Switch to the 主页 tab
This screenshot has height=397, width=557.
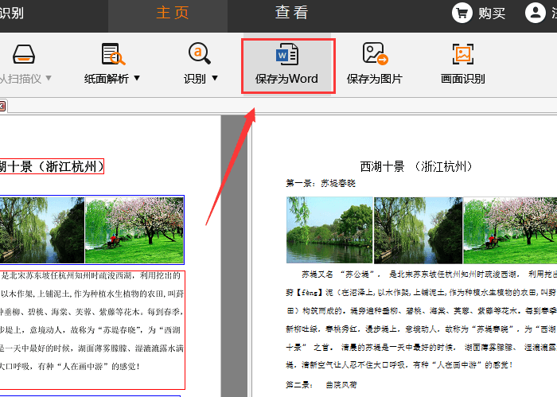point(173,13)
